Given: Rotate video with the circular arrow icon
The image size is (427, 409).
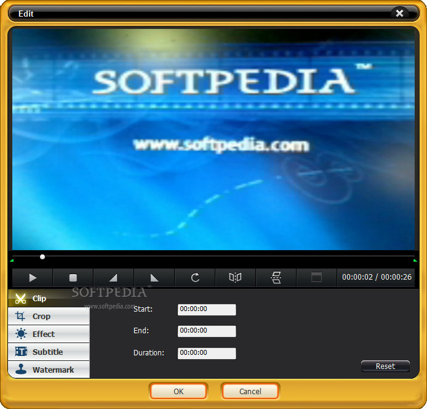Looking at the screenshot, I should 195,278.
